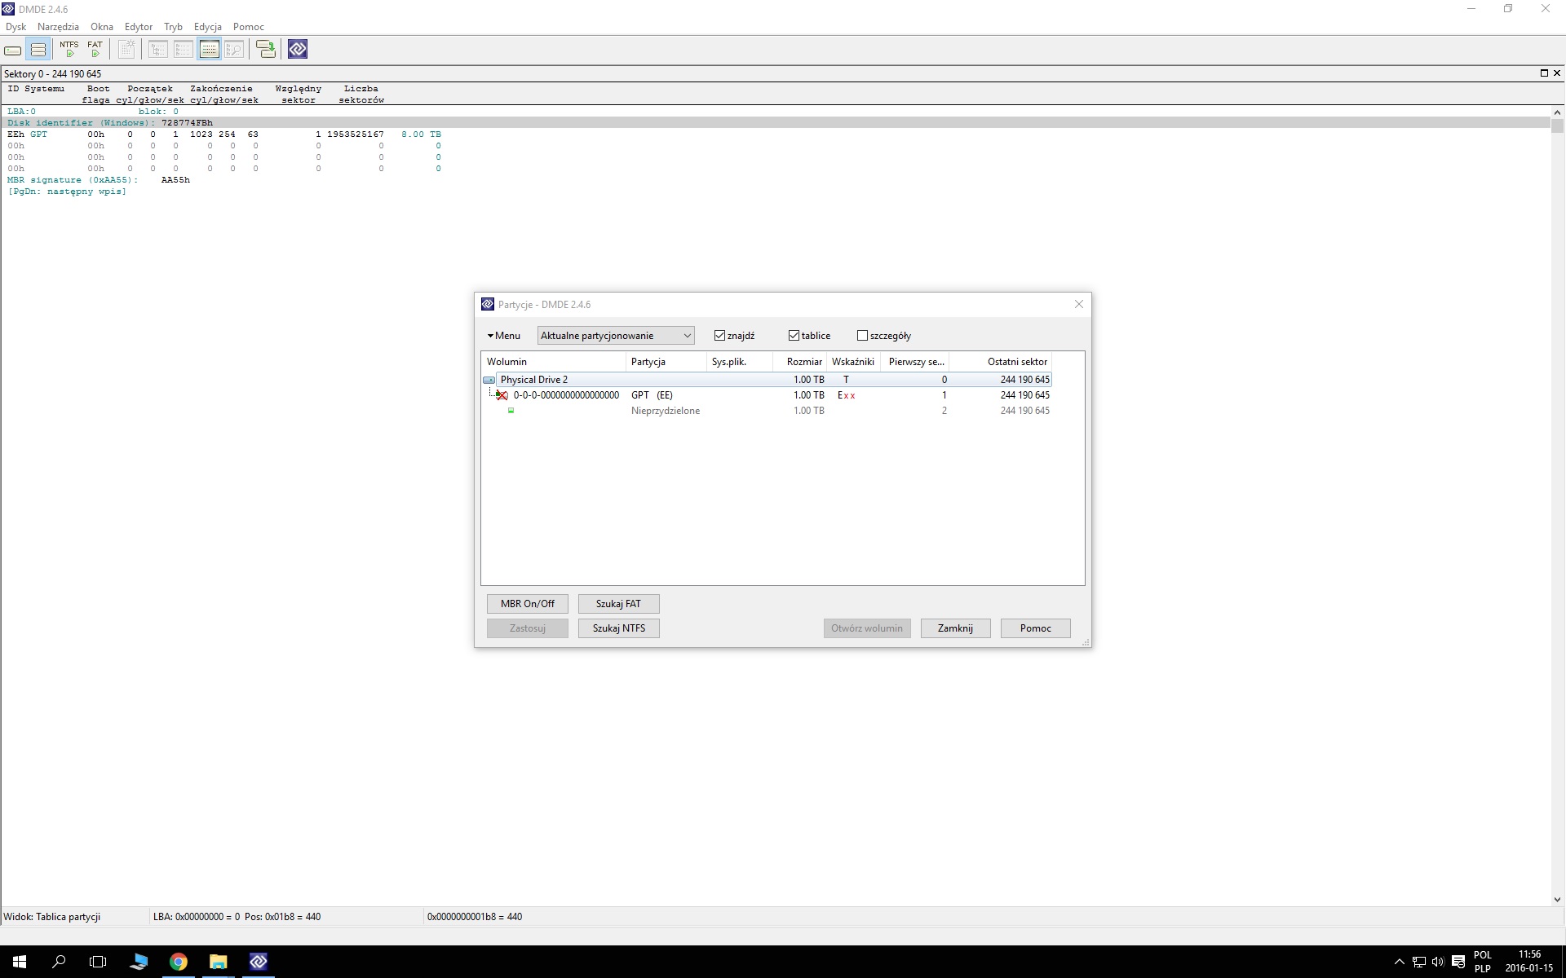Click the Szukaj NTFS button
The width and height of the screenshot is (1566, 978).
coord(618,628)
